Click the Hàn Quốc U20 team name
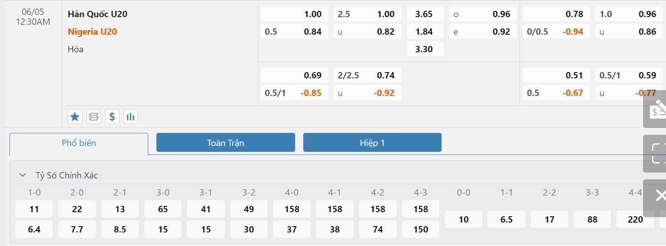Screen dimensions: 666x246 (97, 14)
